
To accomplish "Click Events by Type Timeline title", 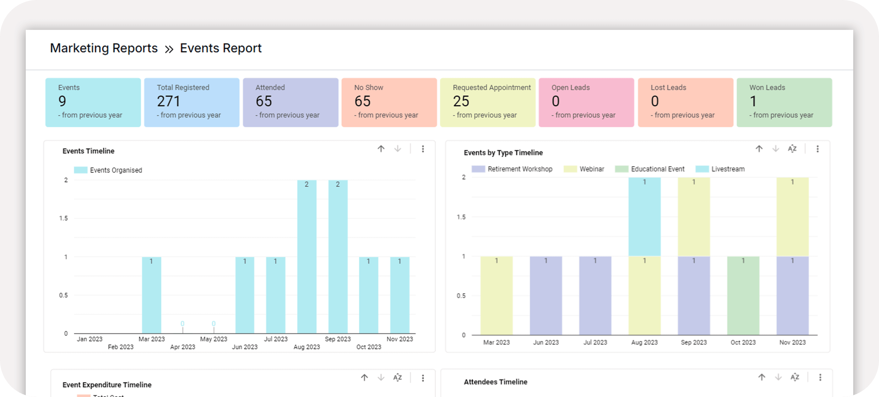I will (x=503, y=153).
